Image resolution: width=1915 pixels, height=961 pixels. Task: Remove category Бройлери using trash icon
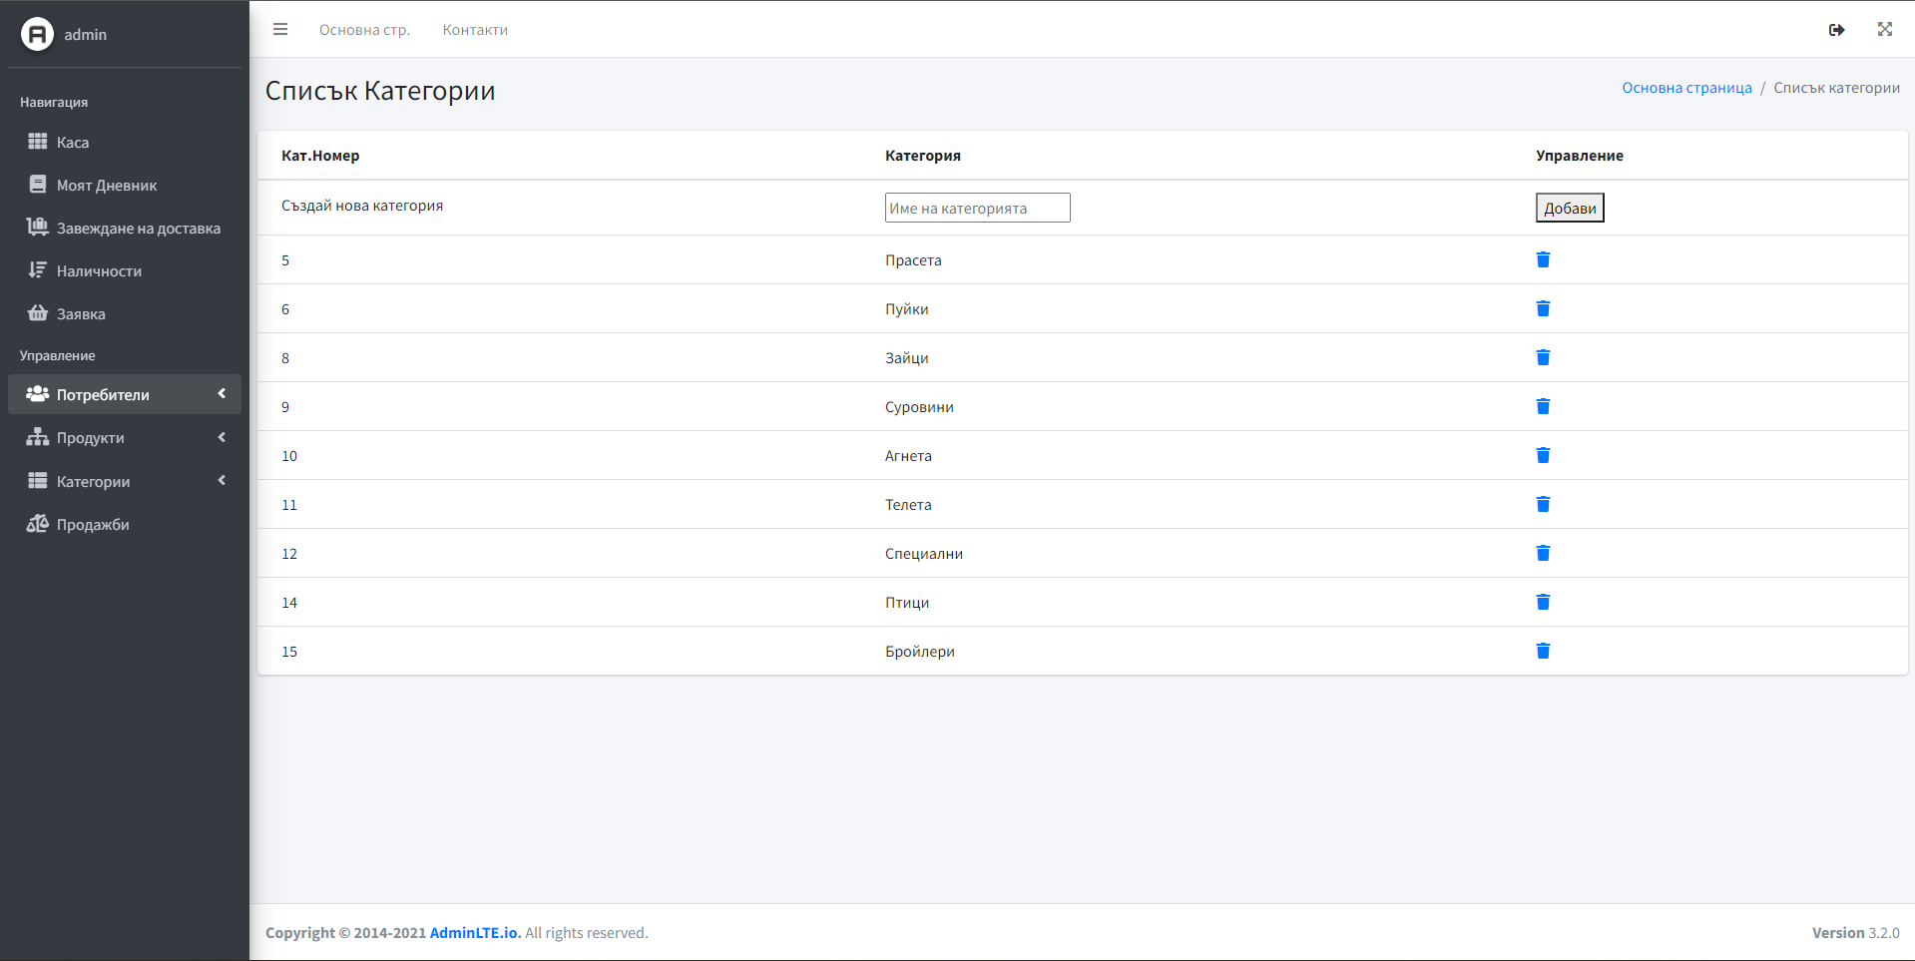tap(1544, 651)
